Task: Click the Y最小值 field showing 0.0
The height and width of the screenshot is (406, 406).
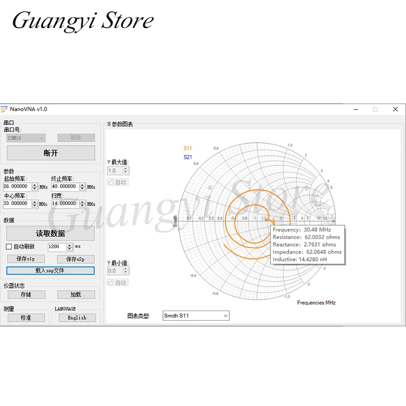Action: (x=115, y=271)
